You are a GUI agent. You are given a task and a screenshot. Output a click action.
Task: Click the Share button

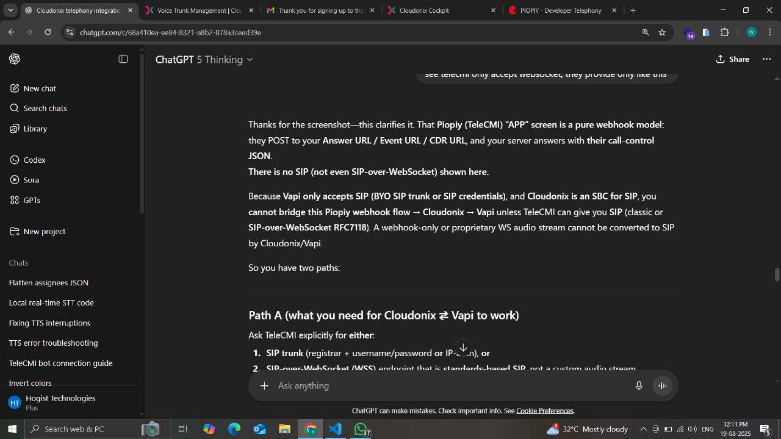[732, 59]
